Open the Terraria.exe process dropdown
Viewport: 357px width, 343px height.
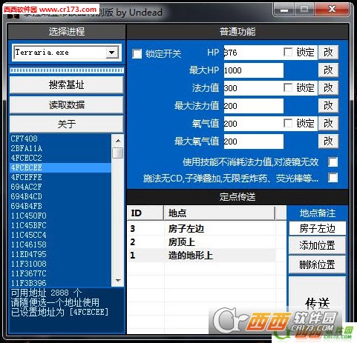click(x=112, y=53)
